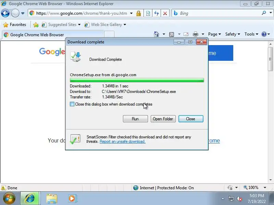Click the 100% zoom level button
The height and width of the screenshot is (205, 274).
[x=251, y=188]
